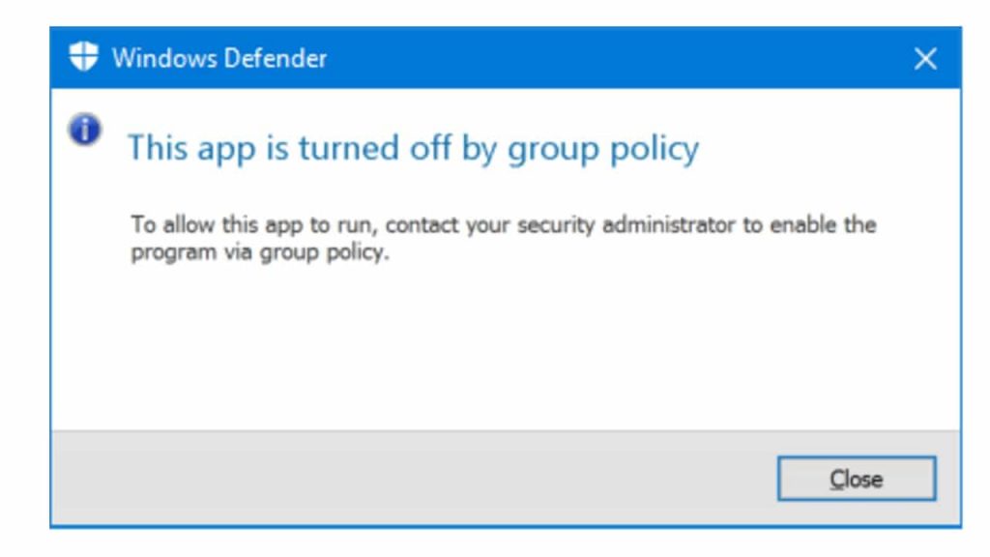This screenshot has height=557, width=990.
Task: Click the Windows Defender shield icon
Action: click(83, 57)
